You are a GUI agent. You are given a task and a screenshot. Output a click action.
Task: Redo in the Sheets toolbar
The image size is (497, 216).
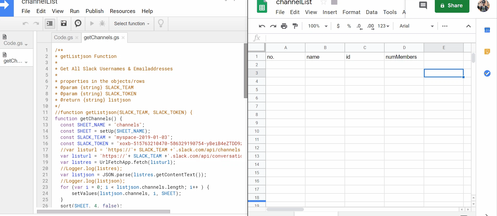[x=273, y=26]
